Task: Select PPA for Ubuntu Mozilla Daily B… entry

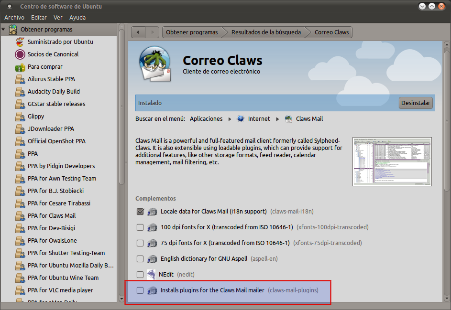Action: click(x=71, y=266)
